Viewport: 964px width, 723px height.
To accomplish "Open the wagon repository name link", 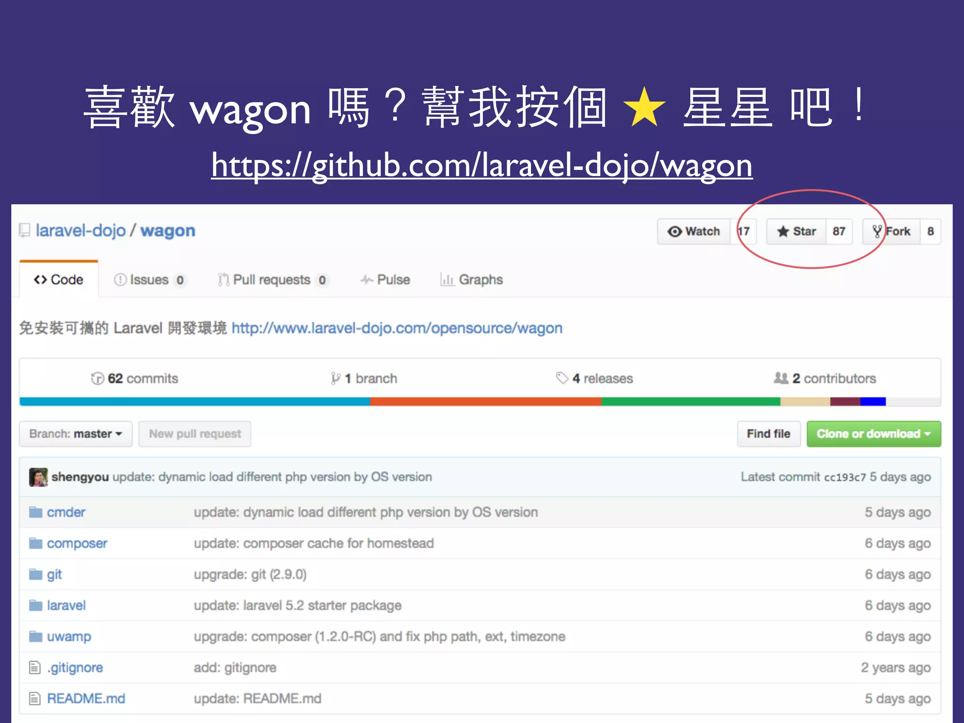I will point(168,231).
